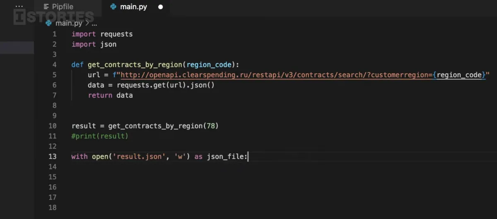Click 'import json' on line 2

94,44
